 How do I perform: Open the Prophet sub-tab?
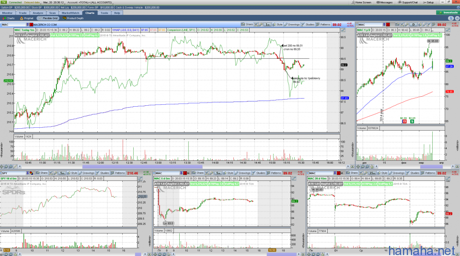[x=27, y=18]
